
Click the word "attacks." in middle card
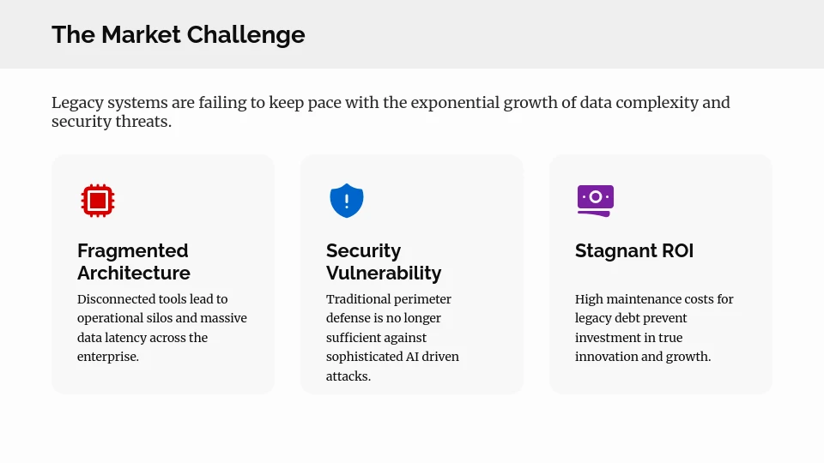348,376
